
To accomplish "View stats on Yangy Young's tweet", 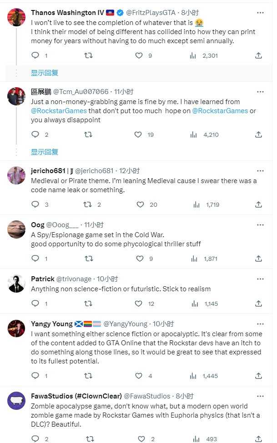I will coord(194,376).
